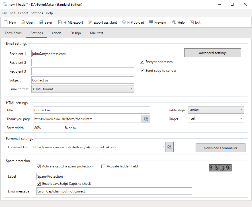252x207 pixels.
Task: Click into the Recipient 2 input field
Action: 83,62
